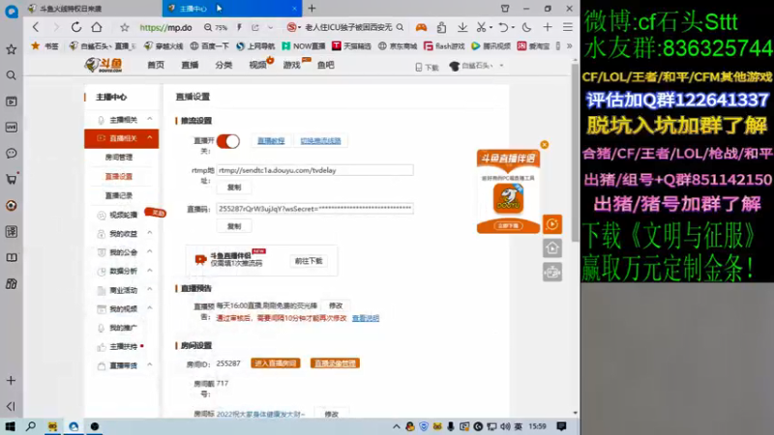774x435 pixels.
Task: Open the 直播教程 link
Action: (x=271, y=141)
